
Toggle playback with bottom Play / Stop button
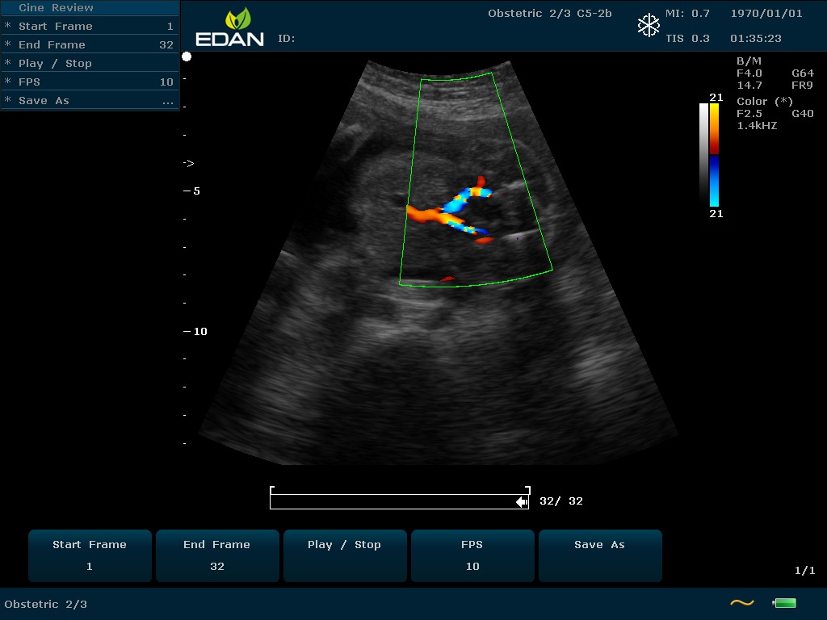344,555
